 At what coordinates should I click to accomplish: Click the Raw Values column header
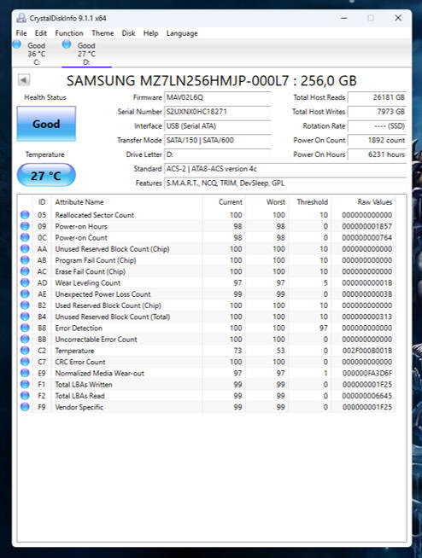pyautogui.click(x=364, y=202)
